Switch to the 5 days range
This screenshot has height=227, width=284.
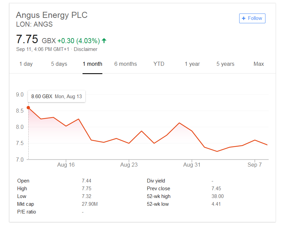coord(59,64)
